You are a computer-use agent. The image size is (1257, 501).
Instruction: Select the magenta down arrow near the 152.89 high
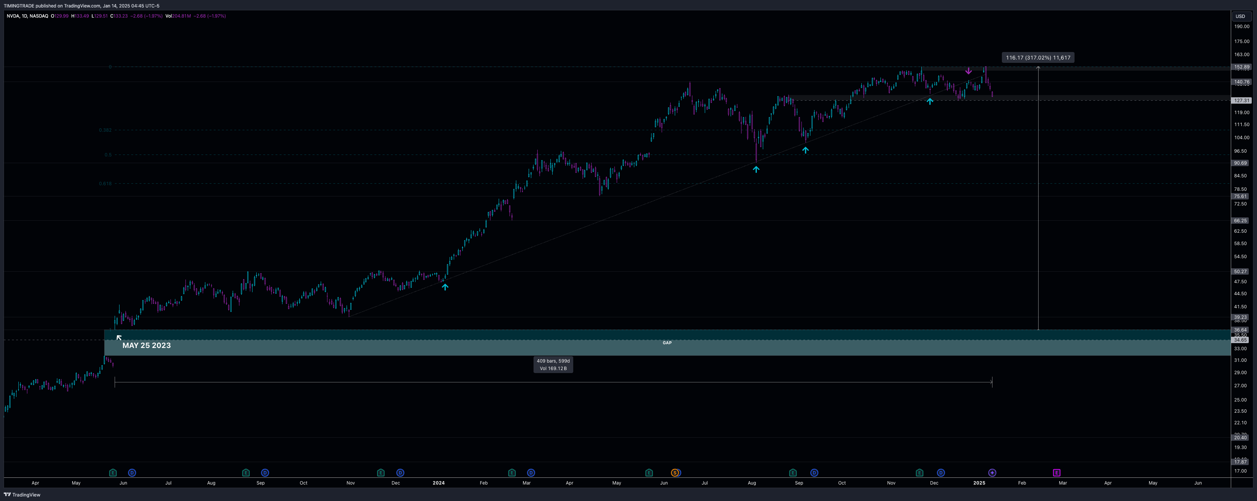pyautogui.click(x=969, y=71)
